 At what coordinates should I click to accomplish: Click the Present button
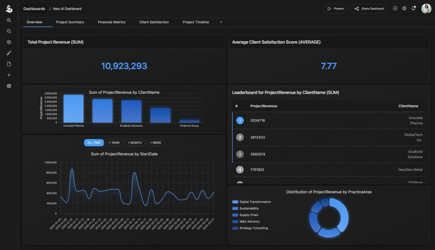coord(335,8)
